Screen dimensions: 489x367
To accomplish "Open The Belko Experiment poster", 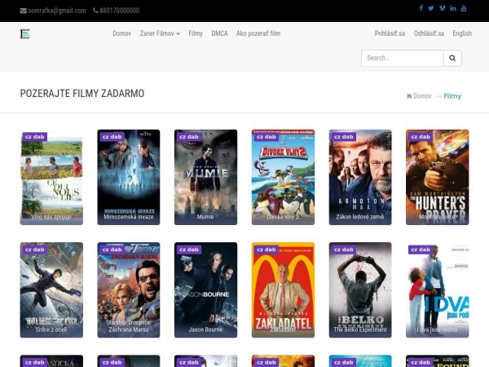I will point(360,290).
